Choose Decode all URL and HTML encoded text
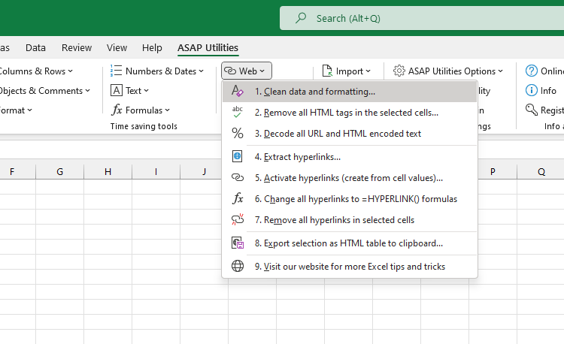Image resolution: width=564 pixels, height=344 pixels. click(x=349, y=134)
